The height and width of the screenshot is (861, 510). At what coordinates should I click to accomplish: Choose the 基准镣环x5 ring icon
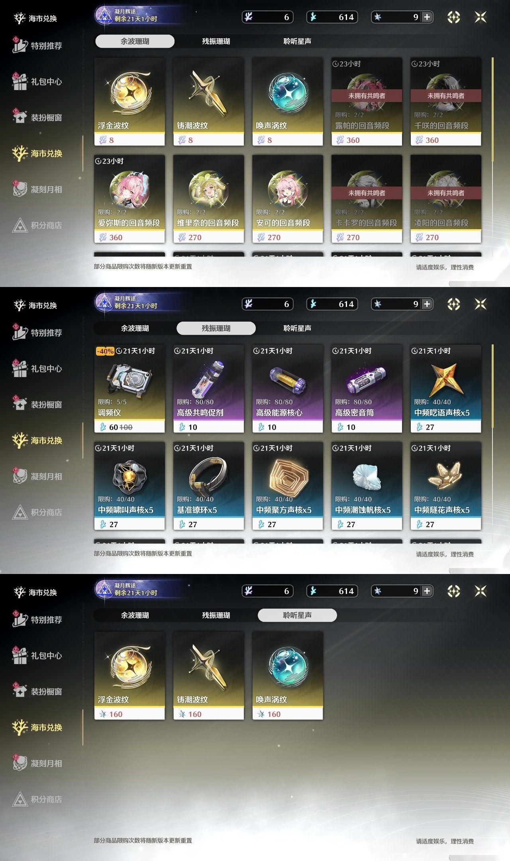pyautogui.click(x=208, y=476)
